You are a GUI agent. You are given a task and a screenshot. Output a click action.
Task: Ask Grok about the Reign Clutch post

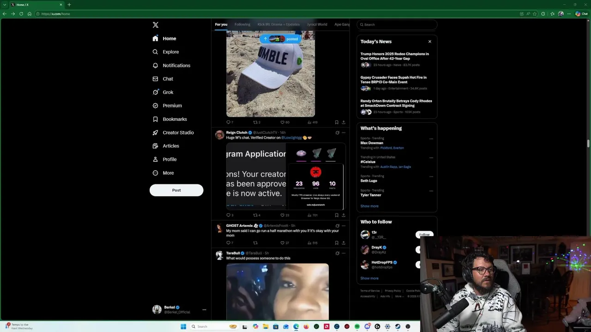(337, 133)
